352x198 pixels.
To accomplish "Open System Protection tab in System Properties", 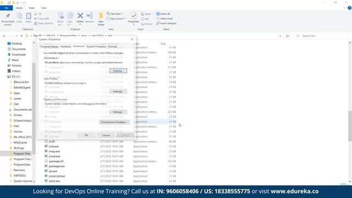I will [96, 46].
